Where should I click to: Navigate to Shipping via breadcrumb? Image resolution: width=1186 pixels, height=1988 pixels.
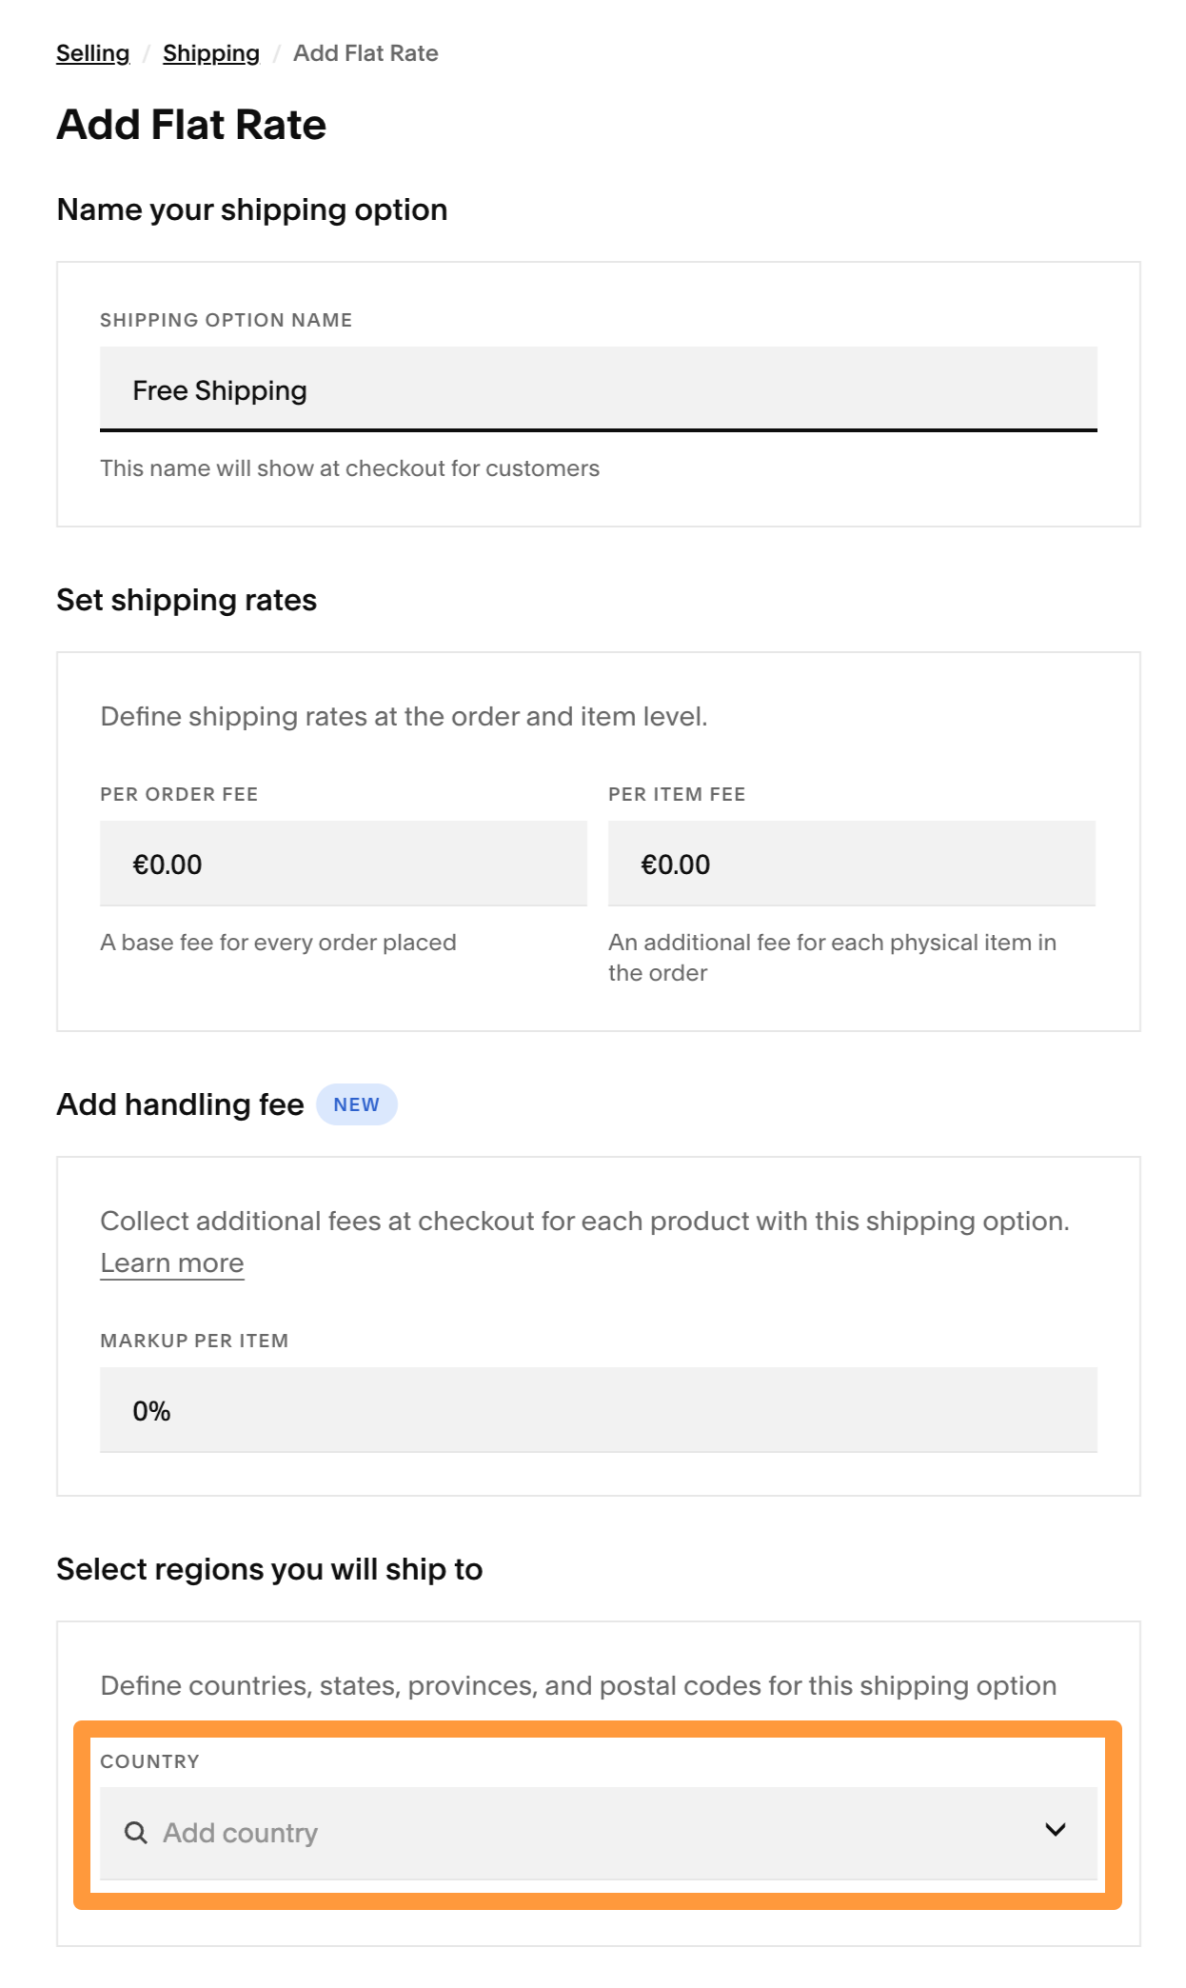pos(211,52)
